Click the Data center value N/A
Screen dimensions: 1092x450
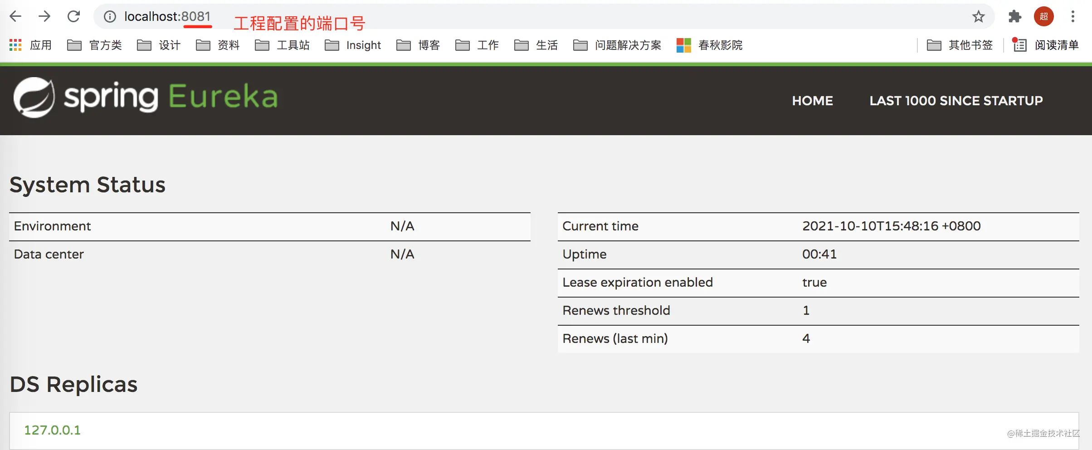click(402, 254)
